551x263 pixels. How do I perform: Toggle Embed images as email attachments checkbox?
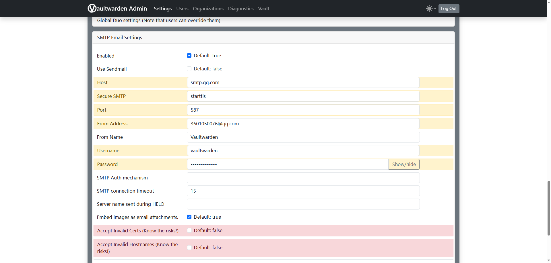coord(189,217)
